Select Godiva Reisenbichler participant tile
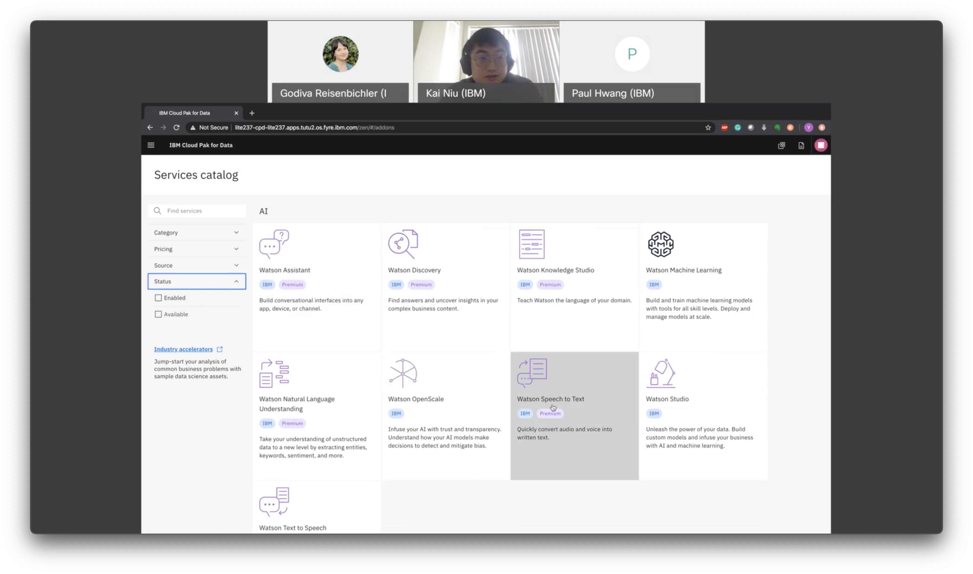 point(340,62)
